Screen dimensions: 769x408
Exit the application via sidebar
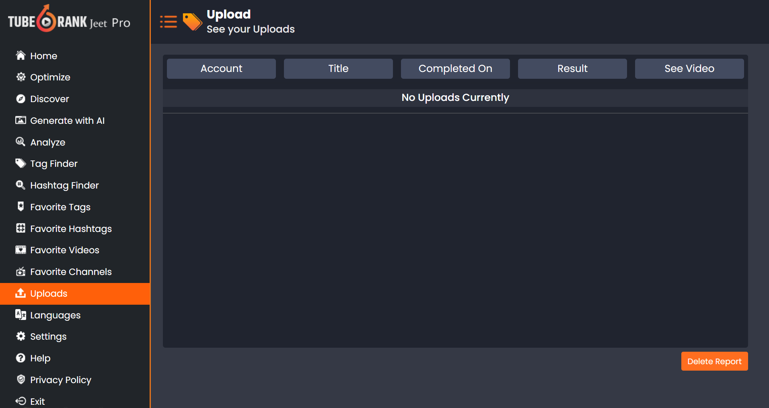(37, 401)
